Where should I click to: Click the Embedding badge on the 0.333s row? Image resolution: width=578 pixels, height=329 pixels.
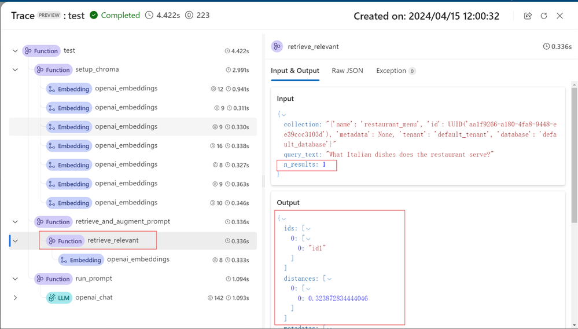pyautogui.click(x=81, y=259)
